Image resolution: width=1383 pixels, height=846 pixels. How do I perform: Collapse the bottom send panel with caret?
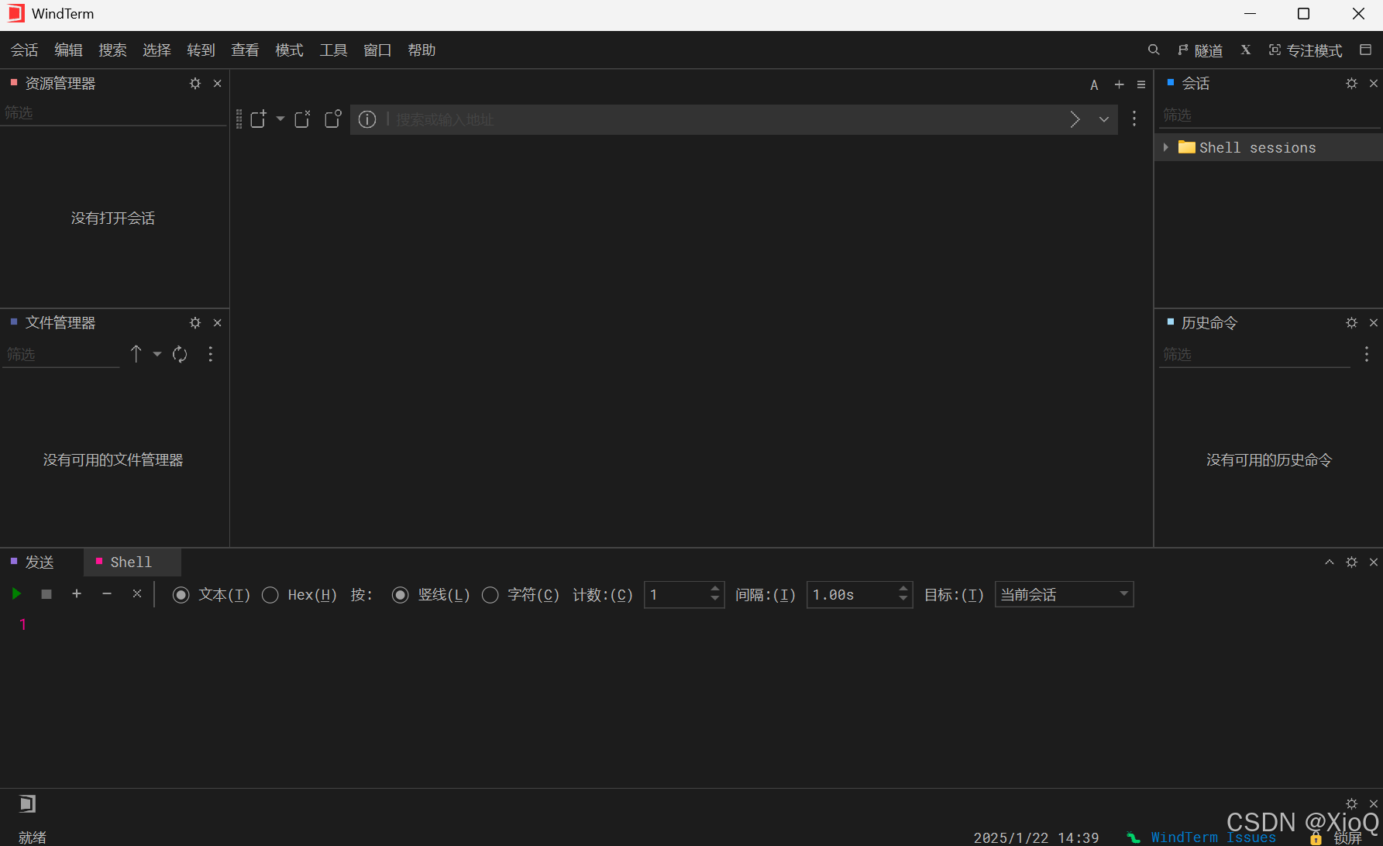1330,562
